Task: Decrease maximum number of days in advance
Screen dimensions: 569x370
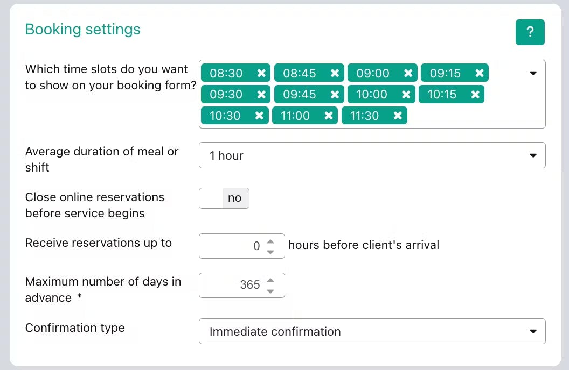Action: 270,290
